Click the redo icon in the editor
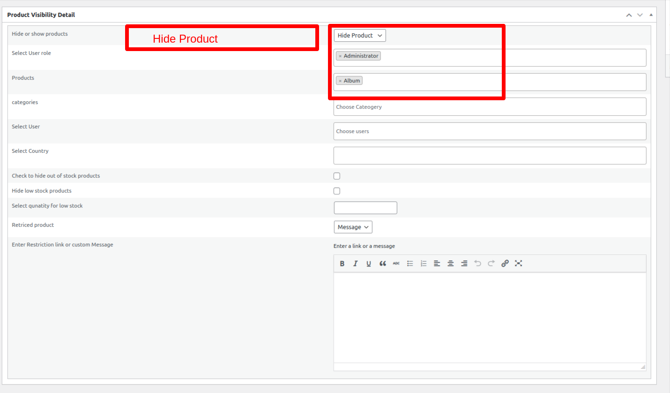 tap(491, 263)
